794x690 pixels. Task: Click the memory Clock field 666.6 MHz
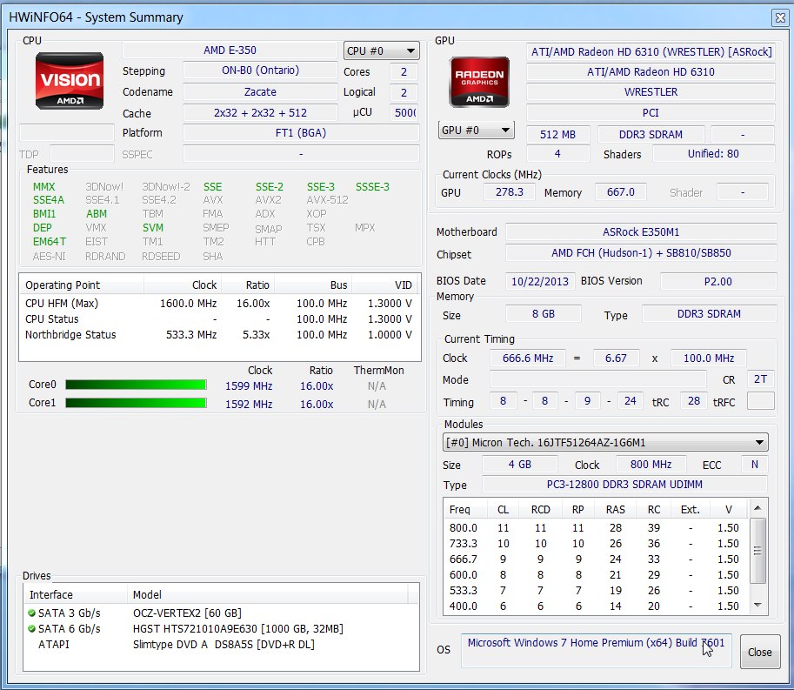click(528, 358)
